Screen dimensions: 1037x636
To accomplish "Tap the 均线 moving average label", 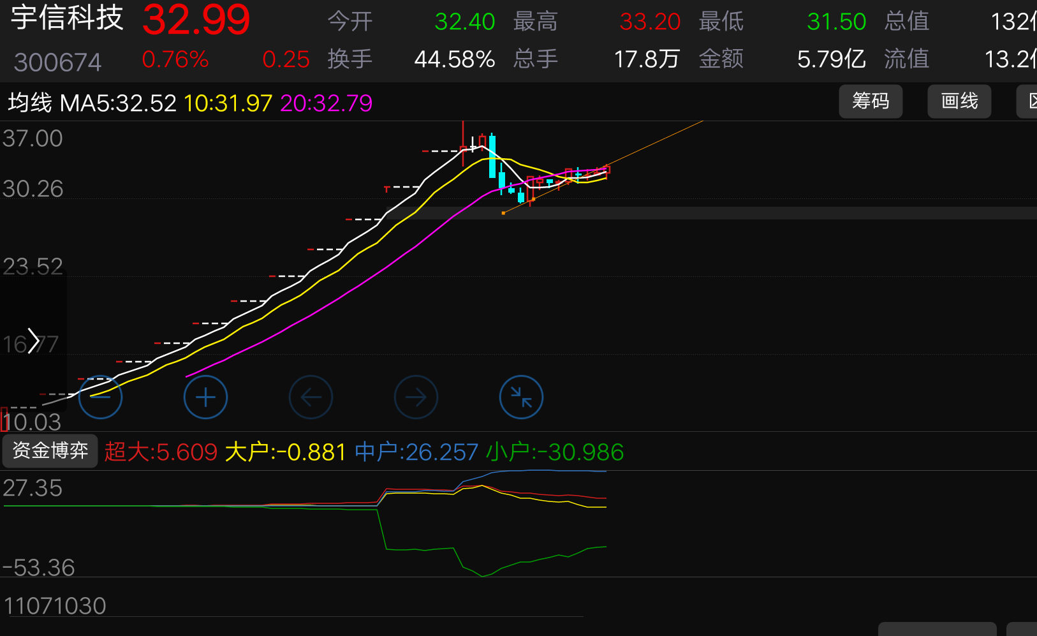I will (x=30, y=103).
